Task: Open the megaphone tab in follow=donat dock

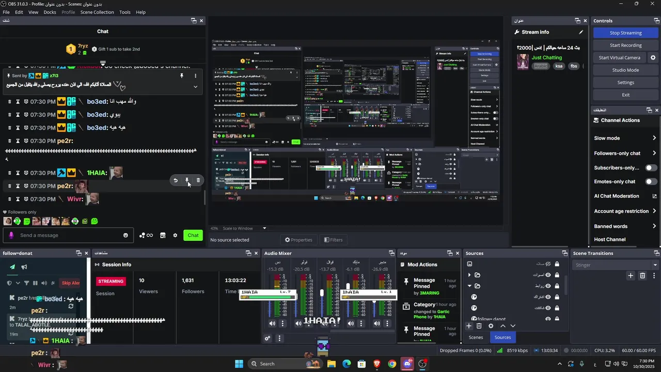Action: (24, 267)
